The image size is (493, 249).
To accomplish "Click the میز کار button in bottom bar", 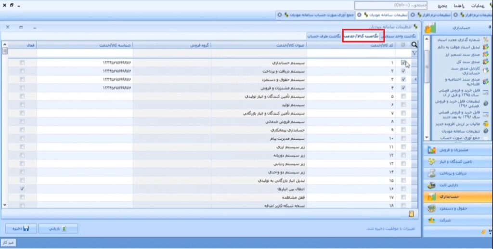I will (x=8, y=242).
